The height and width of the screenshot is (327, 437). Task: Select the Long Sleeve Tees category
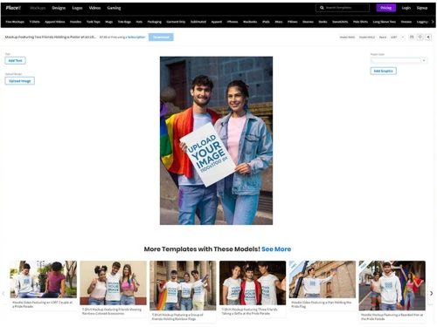tap(385, 22)
